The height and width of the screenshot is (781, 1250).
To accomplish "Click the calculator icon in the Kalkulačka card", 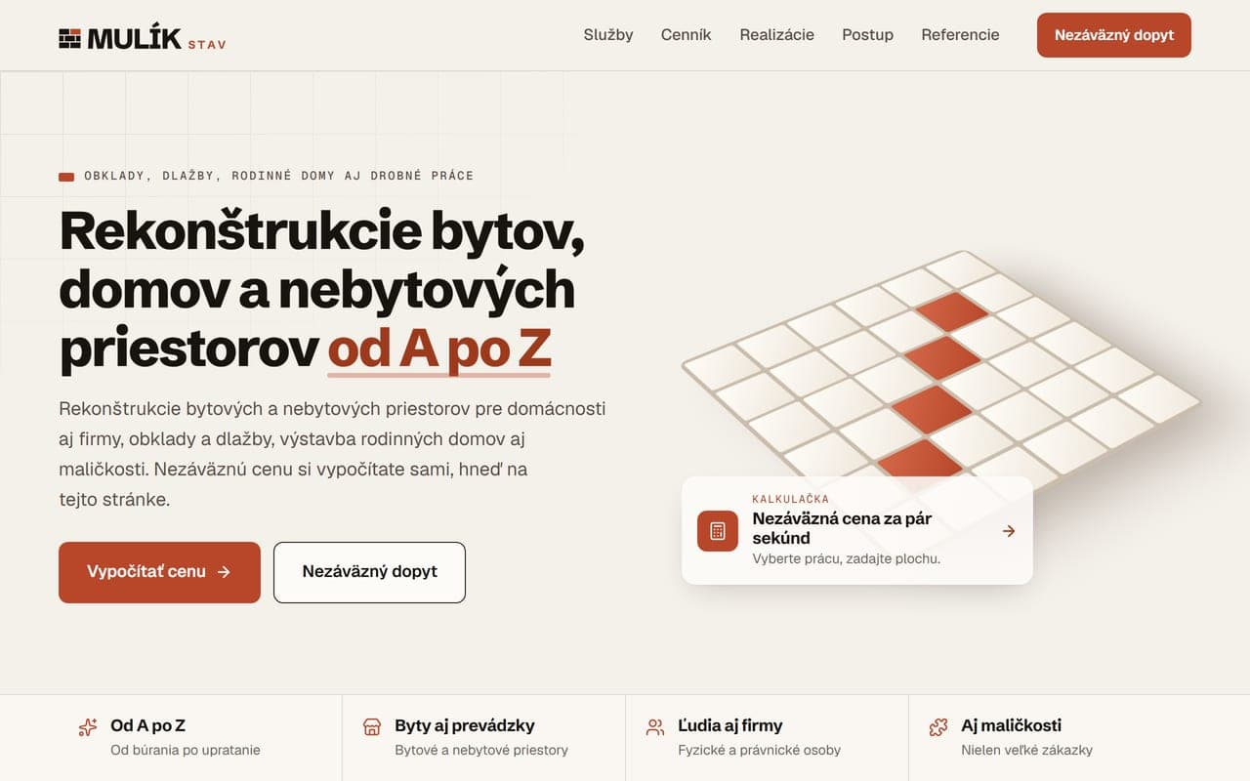I will [718, 530].
